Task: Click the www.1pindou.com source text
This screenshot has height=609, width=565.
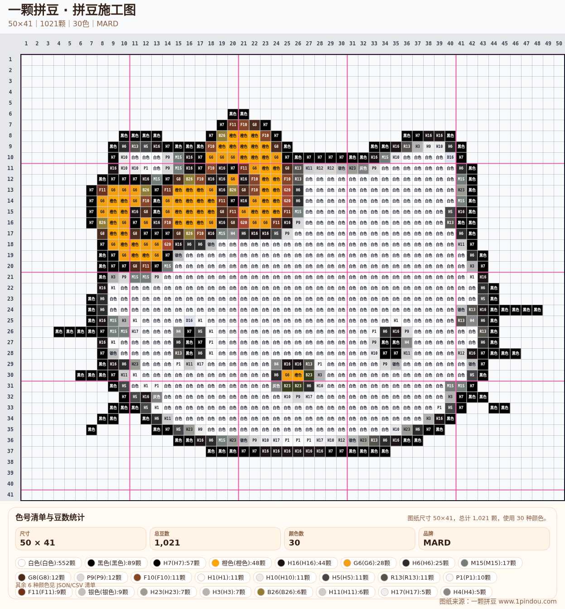Action: pos(527,601)
